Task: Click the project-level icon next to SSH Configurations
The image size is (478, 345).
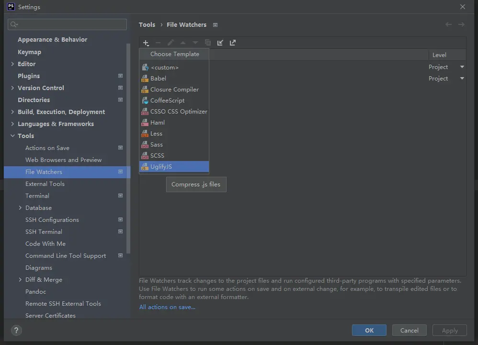Action: pyautogui.click(x=120, y=219)
